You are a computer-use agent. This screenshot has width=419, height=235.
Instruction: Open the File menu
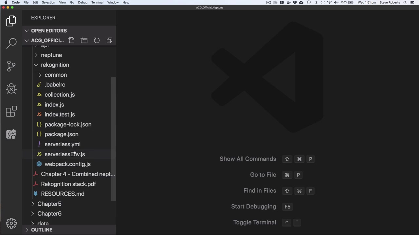(26, 2)
